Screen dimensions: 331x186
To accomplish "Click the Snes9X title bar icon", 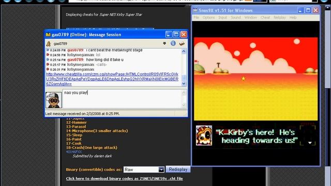I will pyautogui.click(x=195, y=10).
